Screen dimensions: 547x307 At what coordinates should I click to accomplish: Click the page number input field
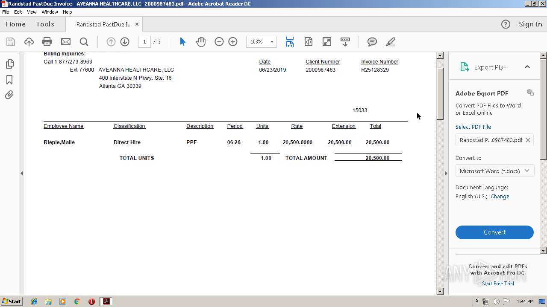[144, 42]
